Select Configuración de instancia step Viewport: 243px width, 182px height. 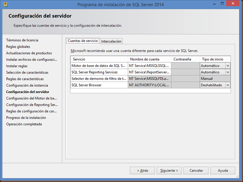27,85
